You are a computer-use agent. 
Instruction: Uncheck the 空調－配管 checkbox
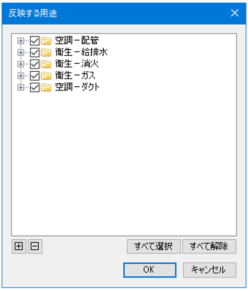tap(35, 41)
